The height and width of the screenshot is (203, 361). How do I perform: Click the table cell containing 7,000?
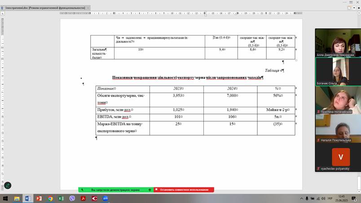point(230,96)
